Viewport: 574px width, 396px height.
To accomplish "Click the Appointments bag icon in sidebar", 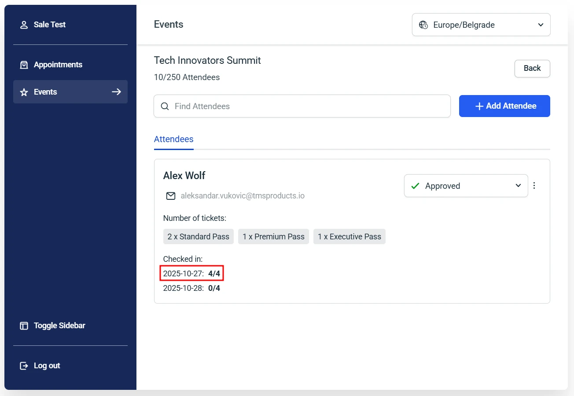I will [x=24, y=65].
